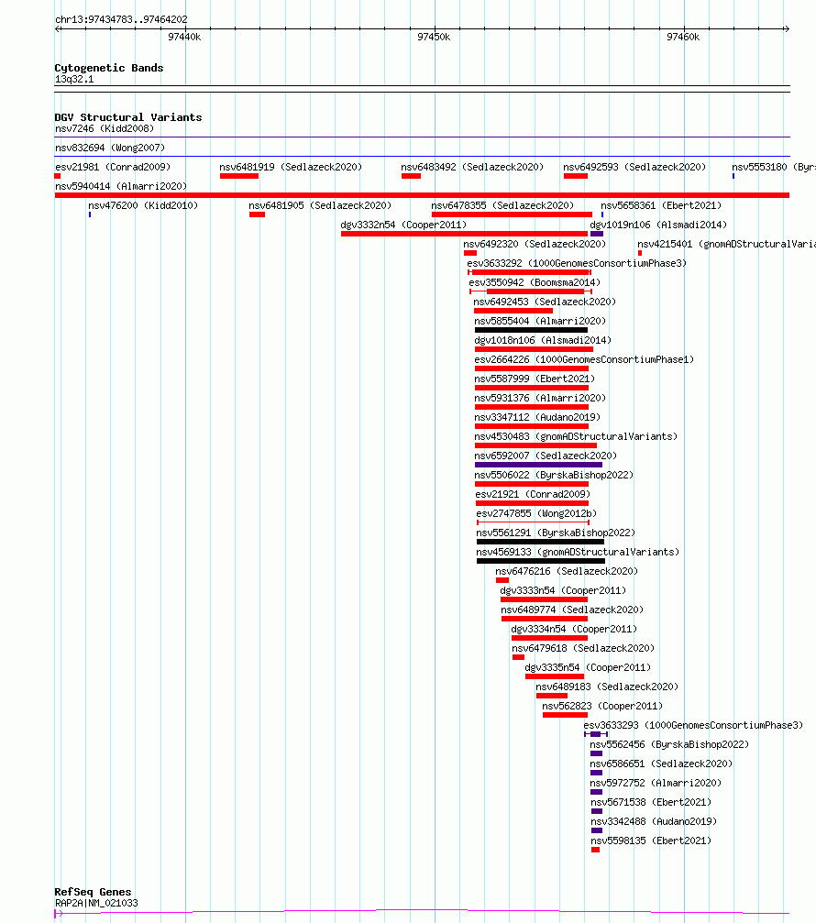Viewport: 816px width, 923px height.
Task: Select nsv5506022 (ByrskaBishop2022) label
Action: coord(554,475)
